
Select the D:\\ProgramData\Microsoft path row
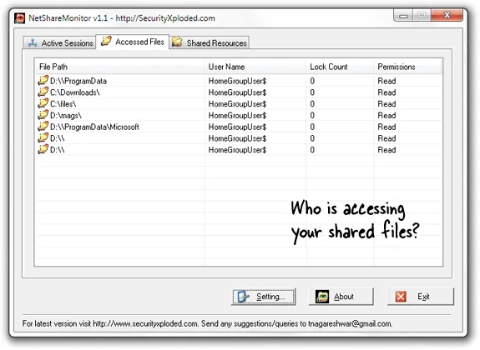click(x=94, y=127)
